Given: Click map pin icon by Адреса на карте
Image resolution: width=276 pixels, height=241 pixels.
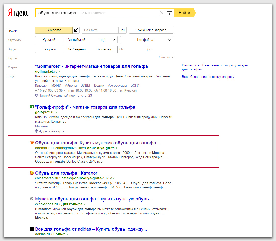Looking at the screenshot, I should (36, 131).
